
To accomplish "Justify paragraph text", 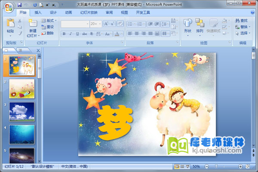I will pyautogui.click(x=150, y=34).
